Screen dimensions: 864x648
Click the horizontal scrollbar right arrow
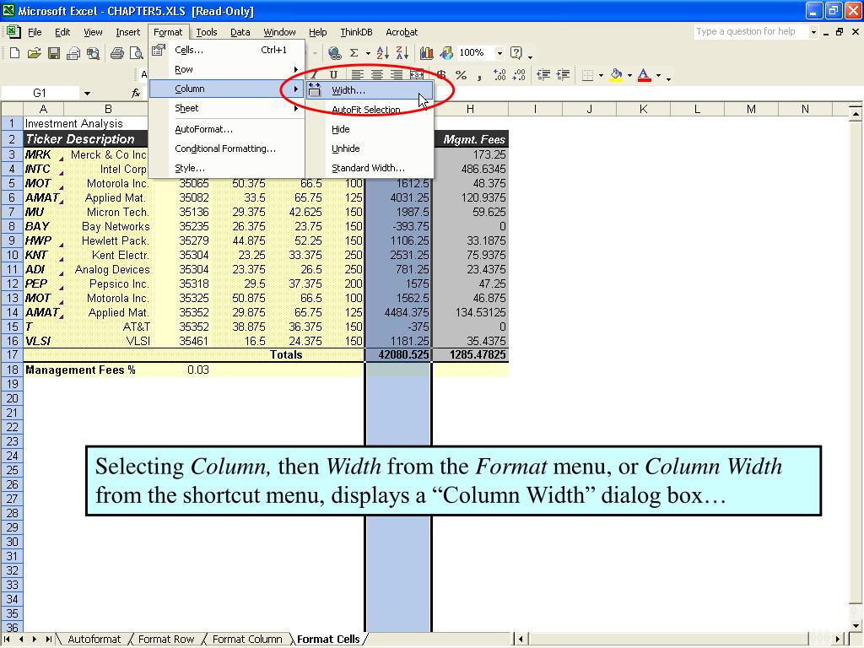point(838,640)
